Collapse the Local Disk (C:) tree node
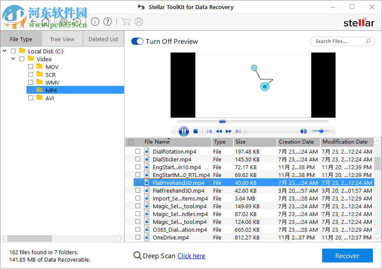This screenshot has width=382, height=269. pyautogui.click(x=4, y=51)
